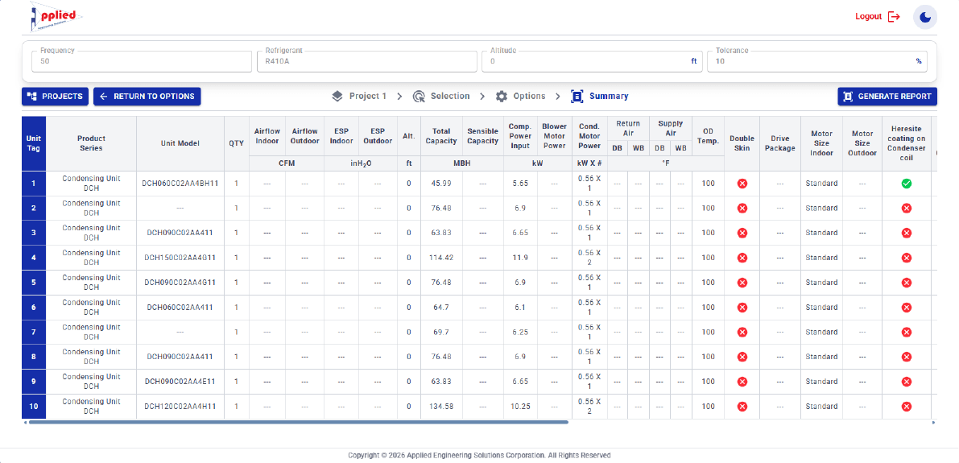Toggle Double Skin status for unit 5

[742, 283]
